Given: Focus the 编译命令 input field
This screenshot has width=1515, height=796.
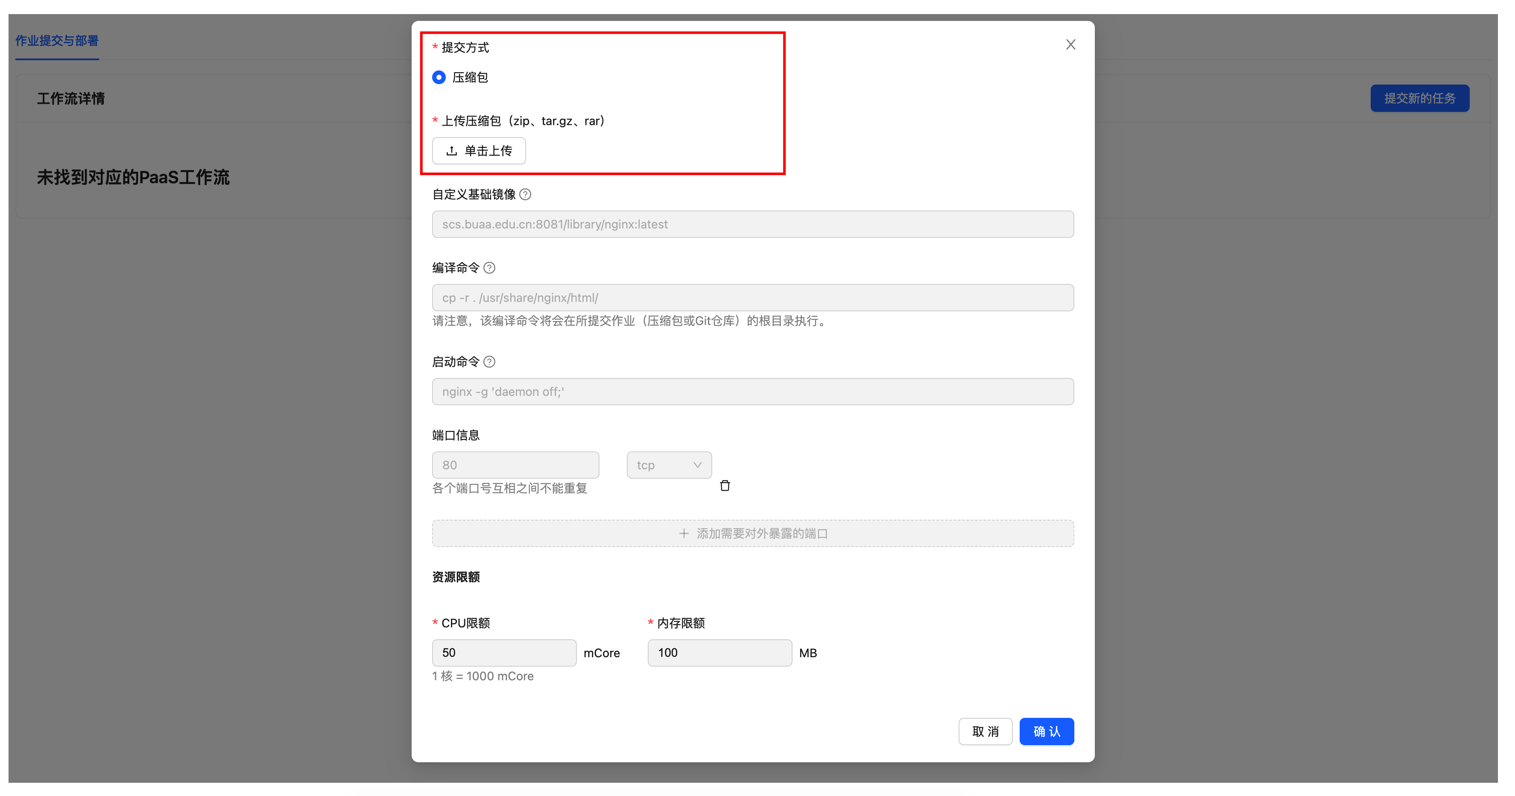Looking at the screenshot, I should tap(752, 298).
